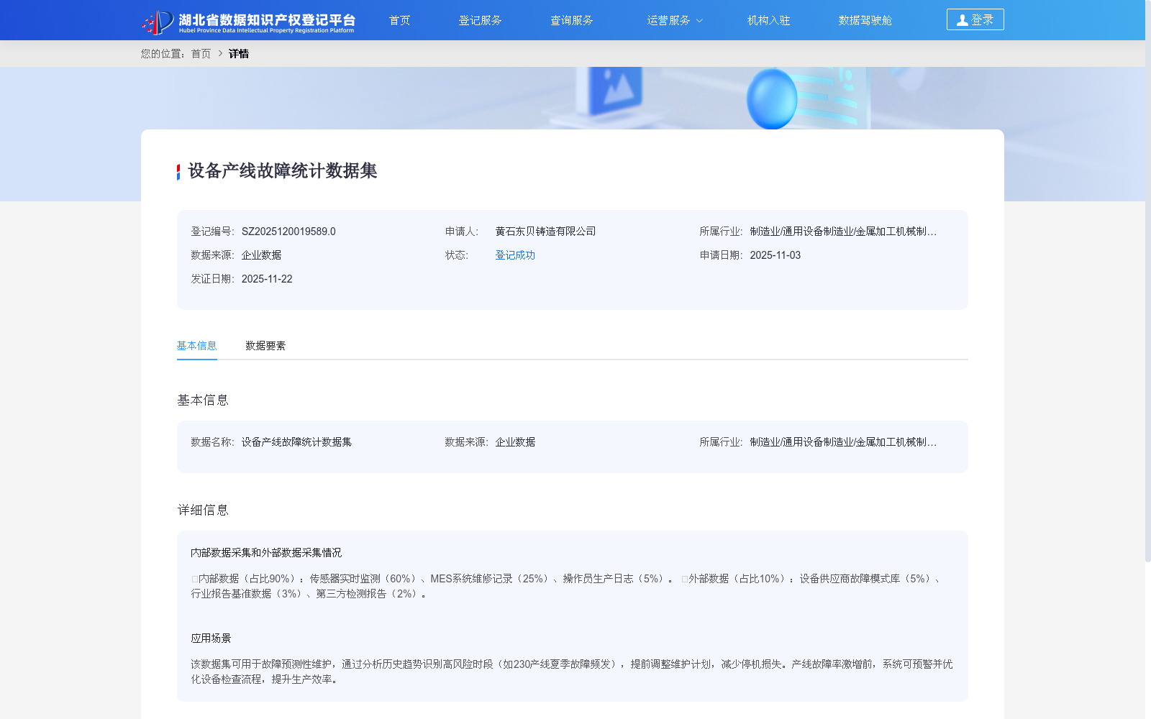
Task: Go to the 机构入驻 page
Action: pyautogui.click(x=768, y=20)
